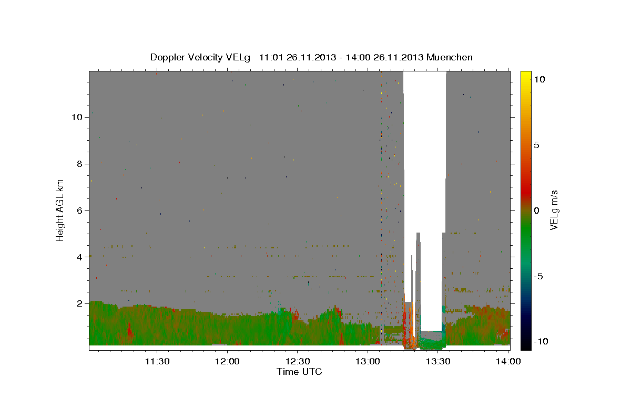The image size is (631, 420).
Task: Click the 'VELg m/s' colorbar title
Action: click(x=554, y=211)
